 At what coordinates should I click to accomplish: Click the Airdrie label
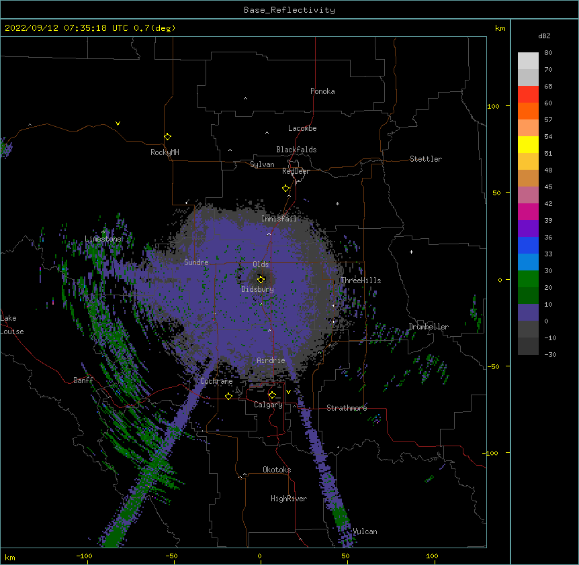point(271,360)
